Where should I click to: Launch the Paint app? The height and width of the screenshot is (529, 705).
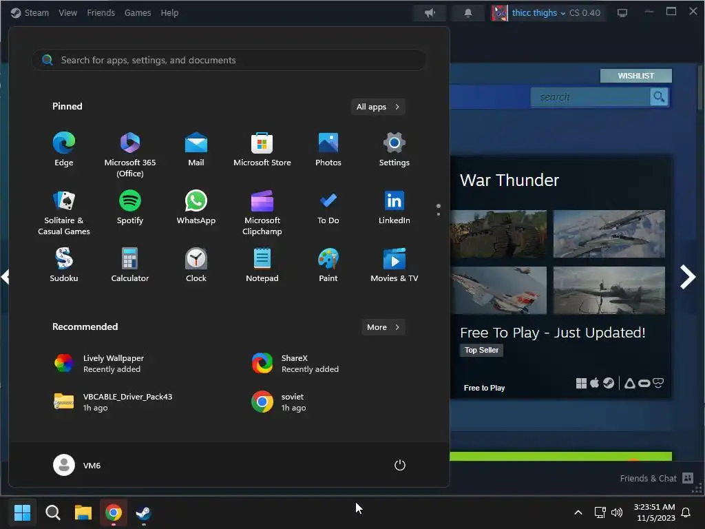pos(328,265)
